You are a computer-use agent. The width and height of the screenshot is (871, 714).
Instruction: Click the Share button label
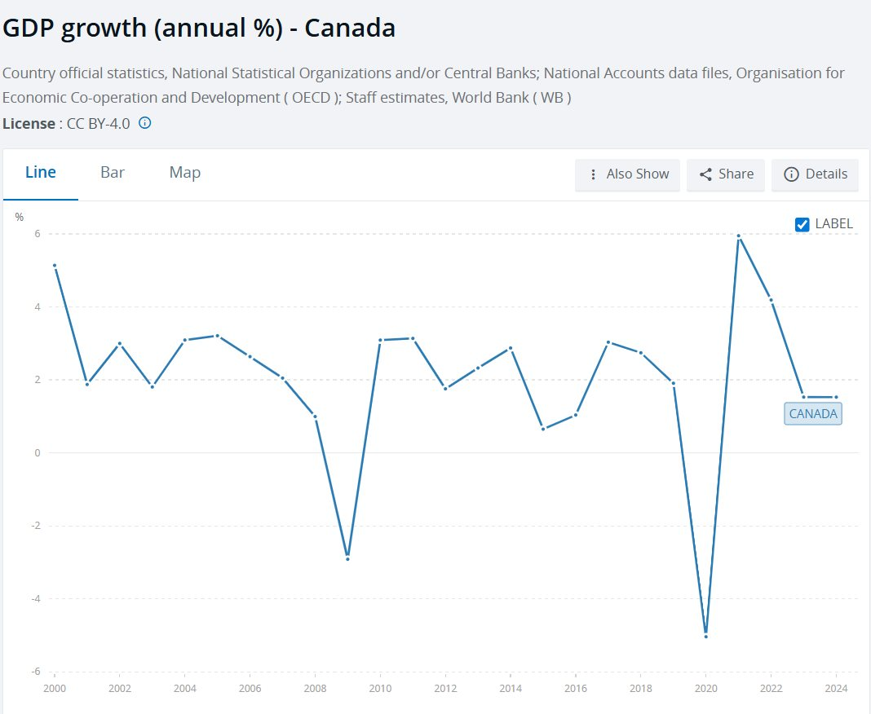tap(736, 174)
